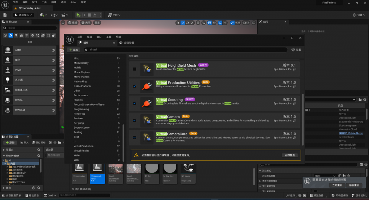369x200 pixels.
Task: Click the search icon beside FinalProject
Action: click(39, 156)
